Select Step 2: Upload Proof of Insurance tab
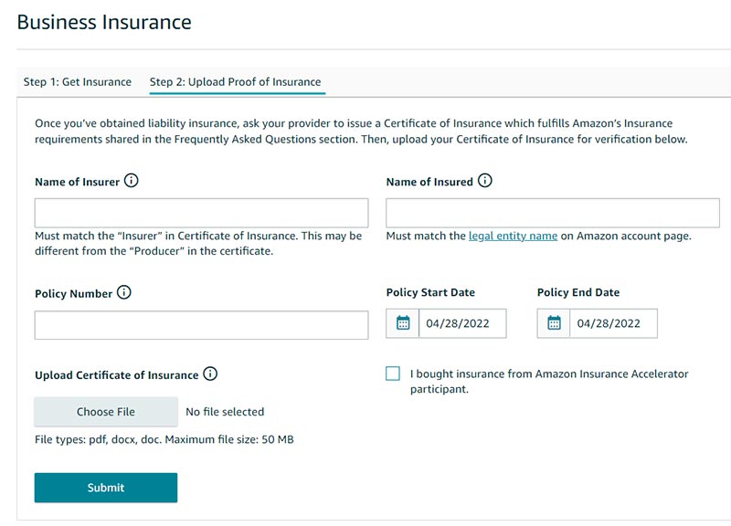The width and height of the screenshot is (731, 526). click(235, 82)
